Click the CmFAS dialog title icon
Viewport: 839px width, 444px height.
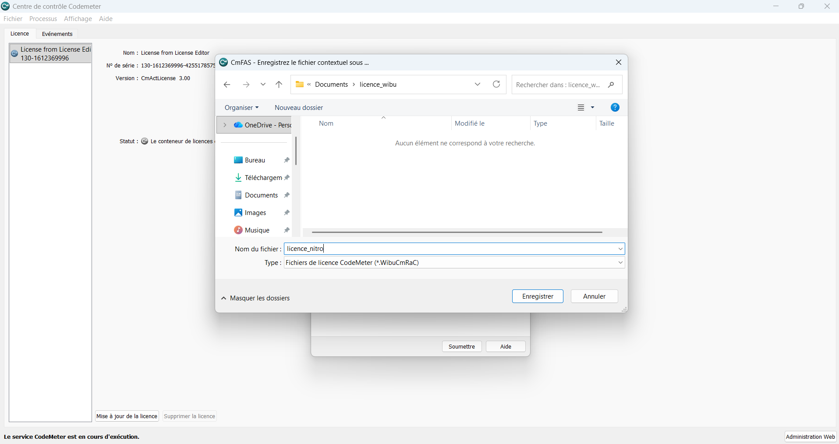[x=223, y=62]
